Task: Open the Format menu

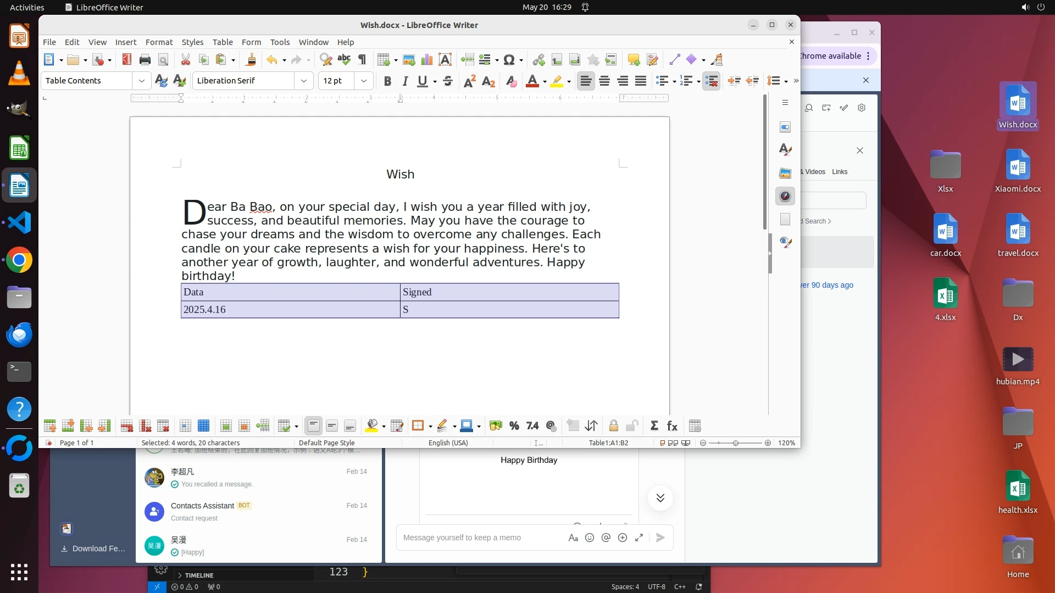Action: click(159, 42)
